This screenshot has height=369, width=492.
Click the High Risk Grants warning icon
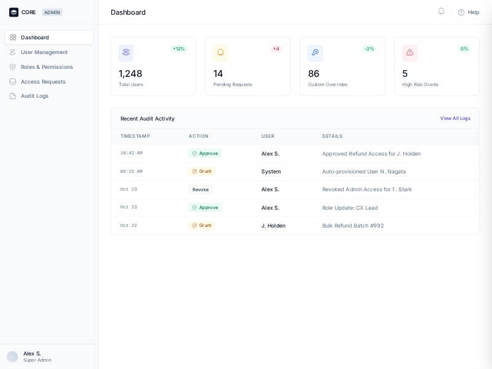(410, 53)
